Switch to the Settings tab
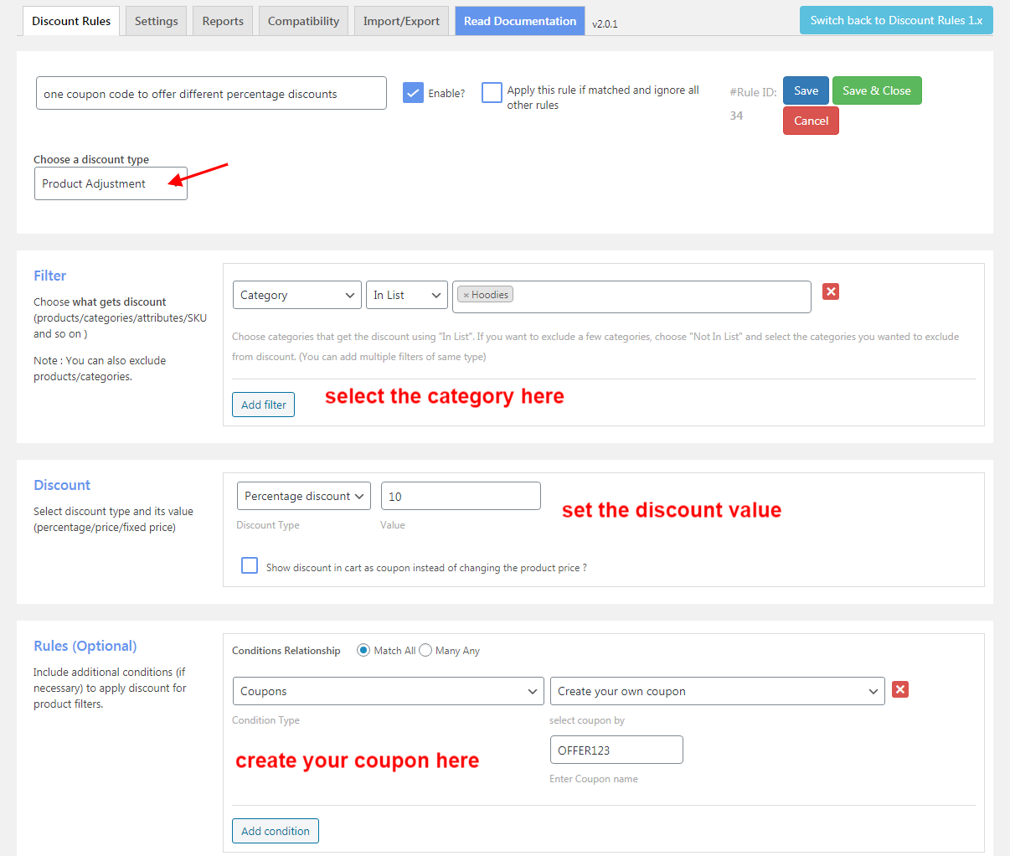The width and height of the screenshot is (1010, 856). click(x=155, y=21)
